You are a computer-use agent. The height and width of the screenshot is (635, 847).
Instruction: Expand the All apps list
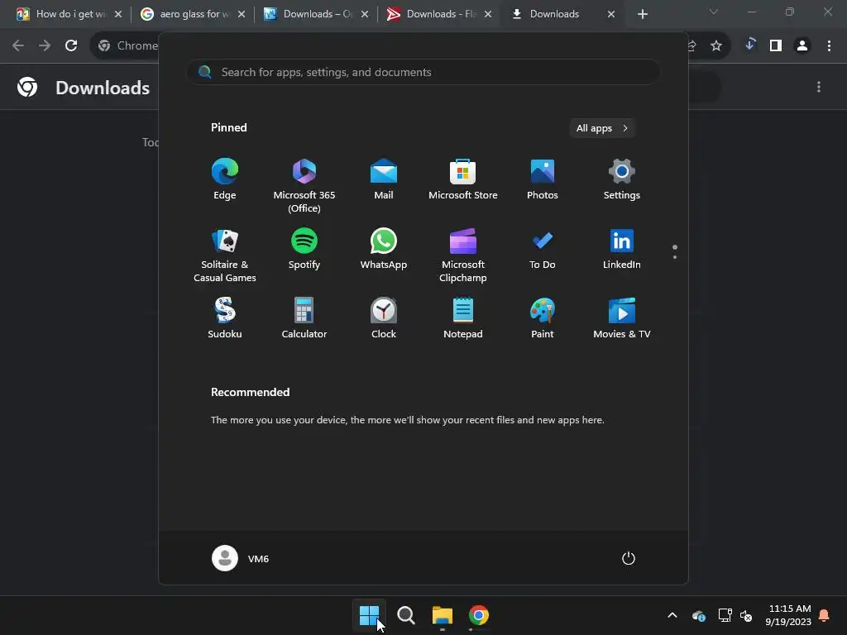pos(602,128)
